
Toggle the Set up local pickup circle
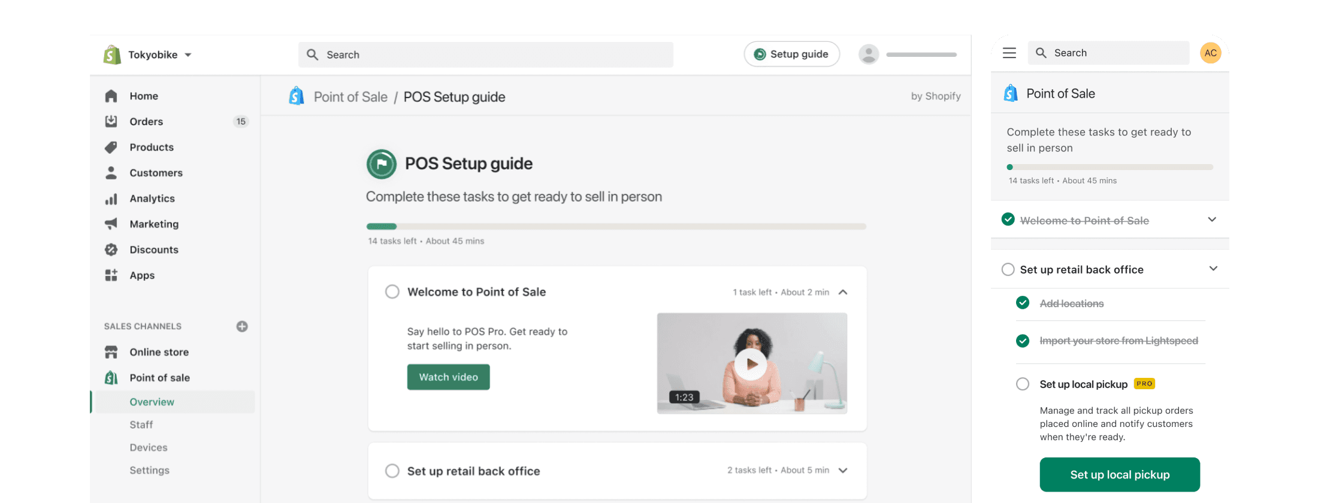click(1023, 384)
